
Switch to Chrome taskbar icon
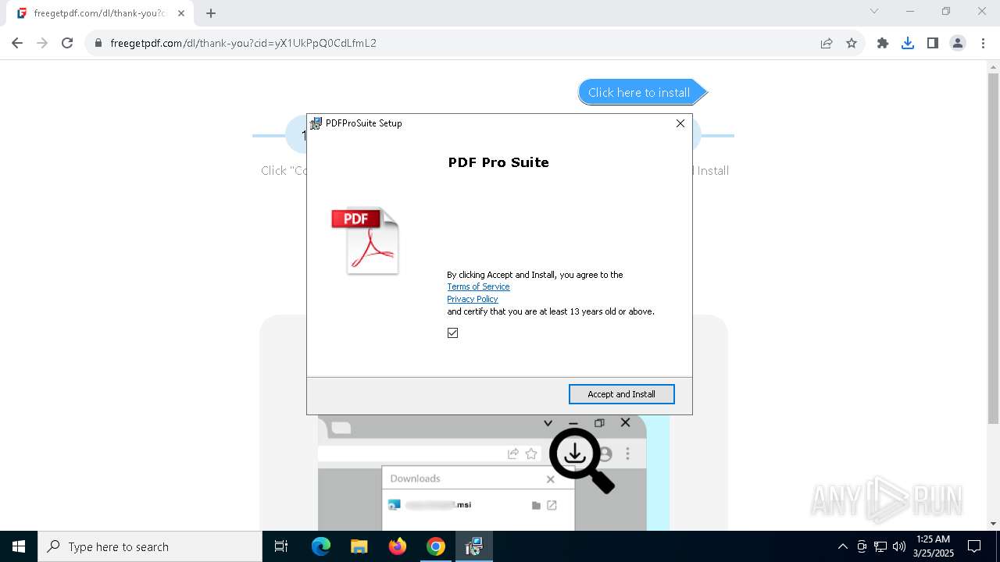pyautogui.click(x=436, y=546)
